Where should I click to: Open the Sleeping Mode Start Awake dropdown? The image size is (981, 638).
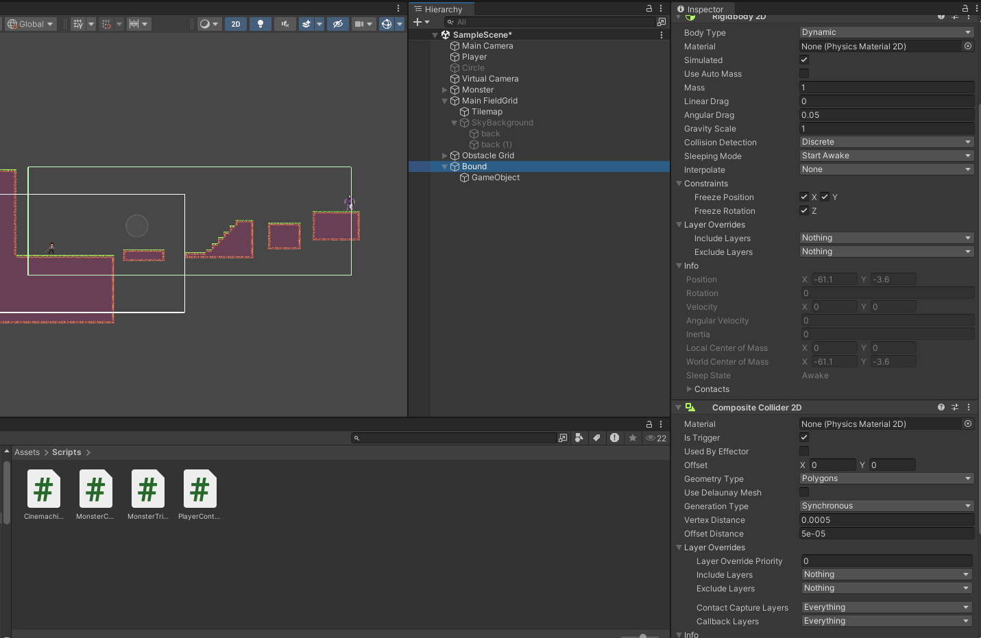coord(886,156)
